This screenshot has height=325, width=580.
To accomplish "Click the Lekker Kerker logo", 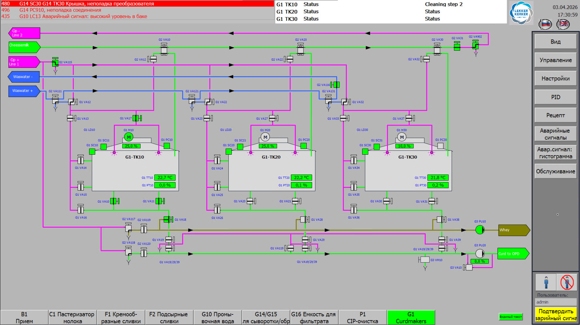I will 521,13.
